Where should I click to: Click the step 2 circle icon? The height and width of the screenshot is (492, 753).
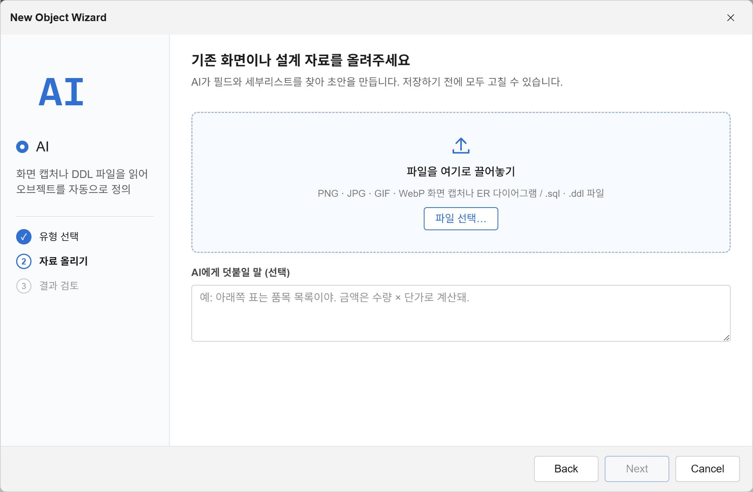(x=24, y=261)
